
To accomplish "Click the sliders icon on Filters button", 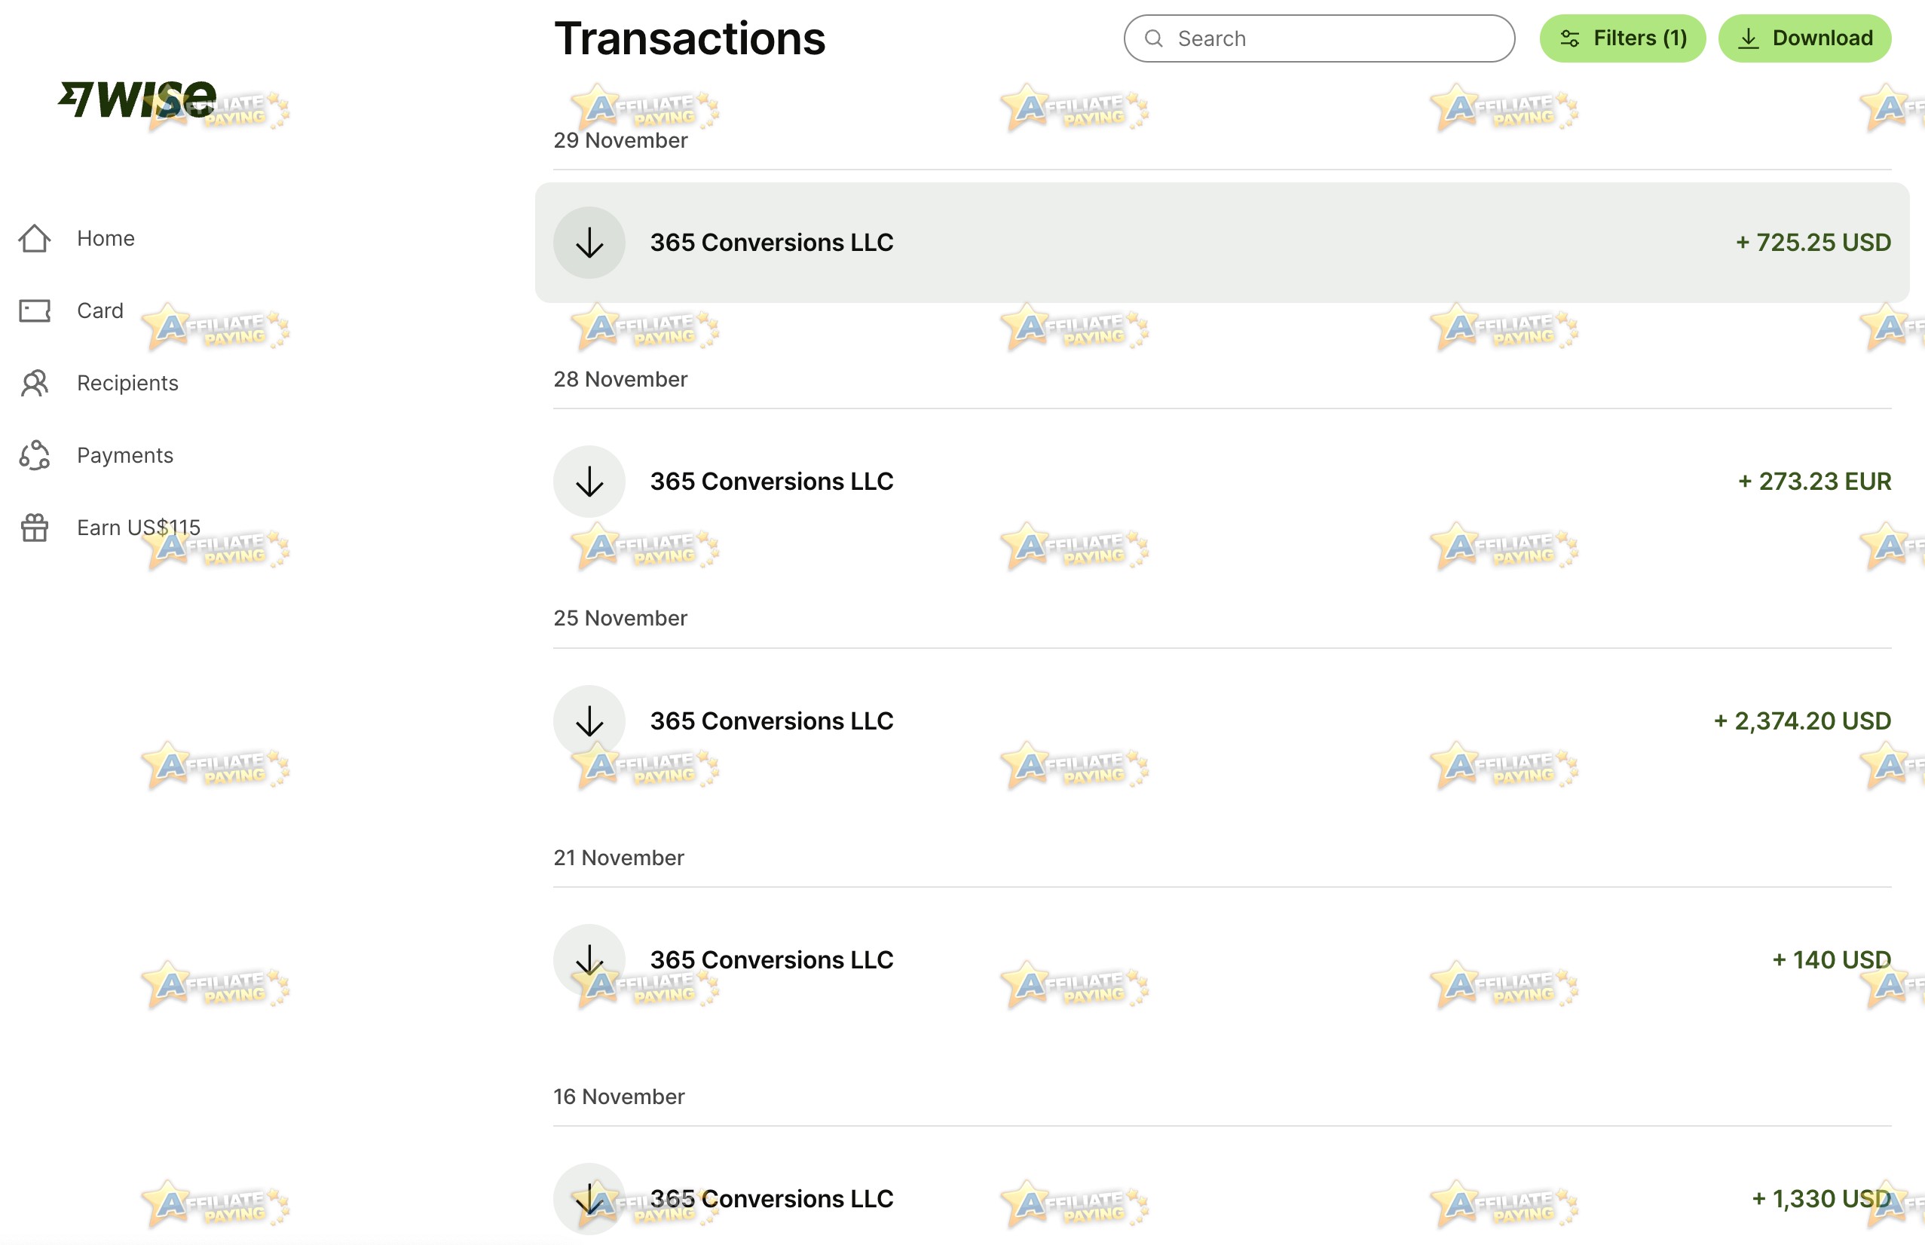I will [x=1569, y=38].
